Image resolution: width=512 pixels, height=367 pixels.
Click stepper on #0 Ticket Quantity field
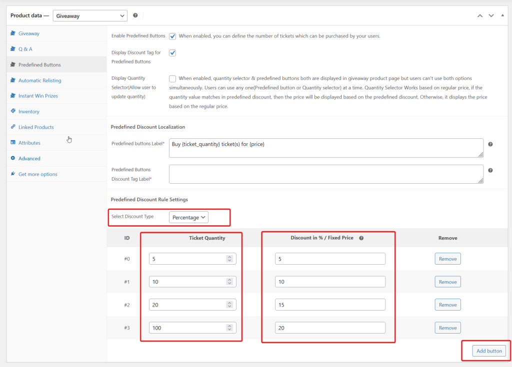229,259
